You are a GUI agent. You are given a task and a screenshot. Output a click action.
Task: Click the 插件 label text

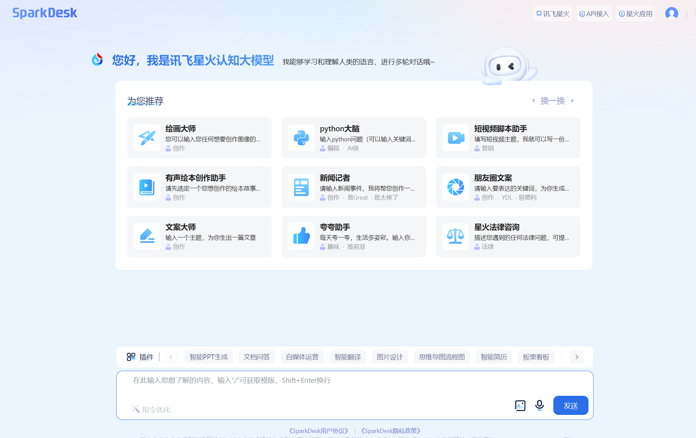[146, 357]
